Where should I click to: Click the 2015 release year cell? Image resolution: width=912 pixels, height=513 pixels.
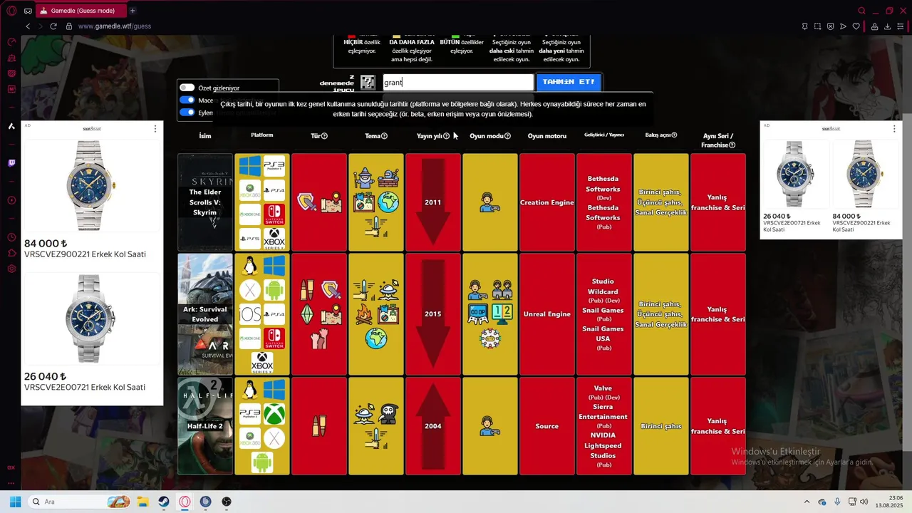433,314
